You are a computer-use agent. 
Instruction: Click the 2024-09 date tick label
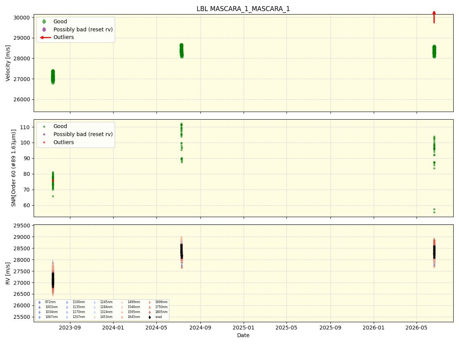point(200,328)
